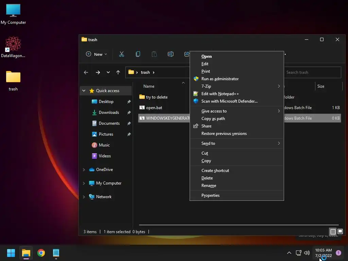This screenshot has width=348, height=261.
Task: Open the Windows Start button
Action: click(11, 253)
